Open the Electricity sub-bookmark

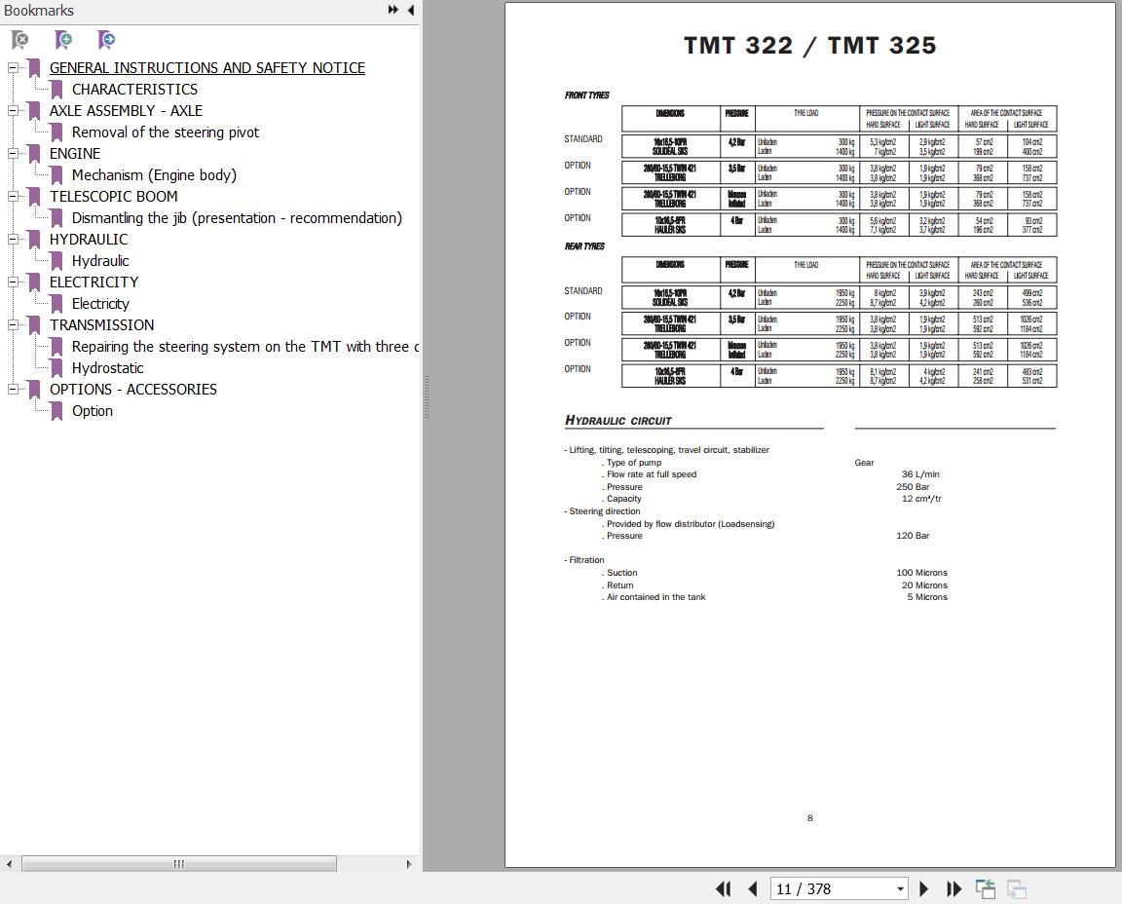click(x=100, y=304)
